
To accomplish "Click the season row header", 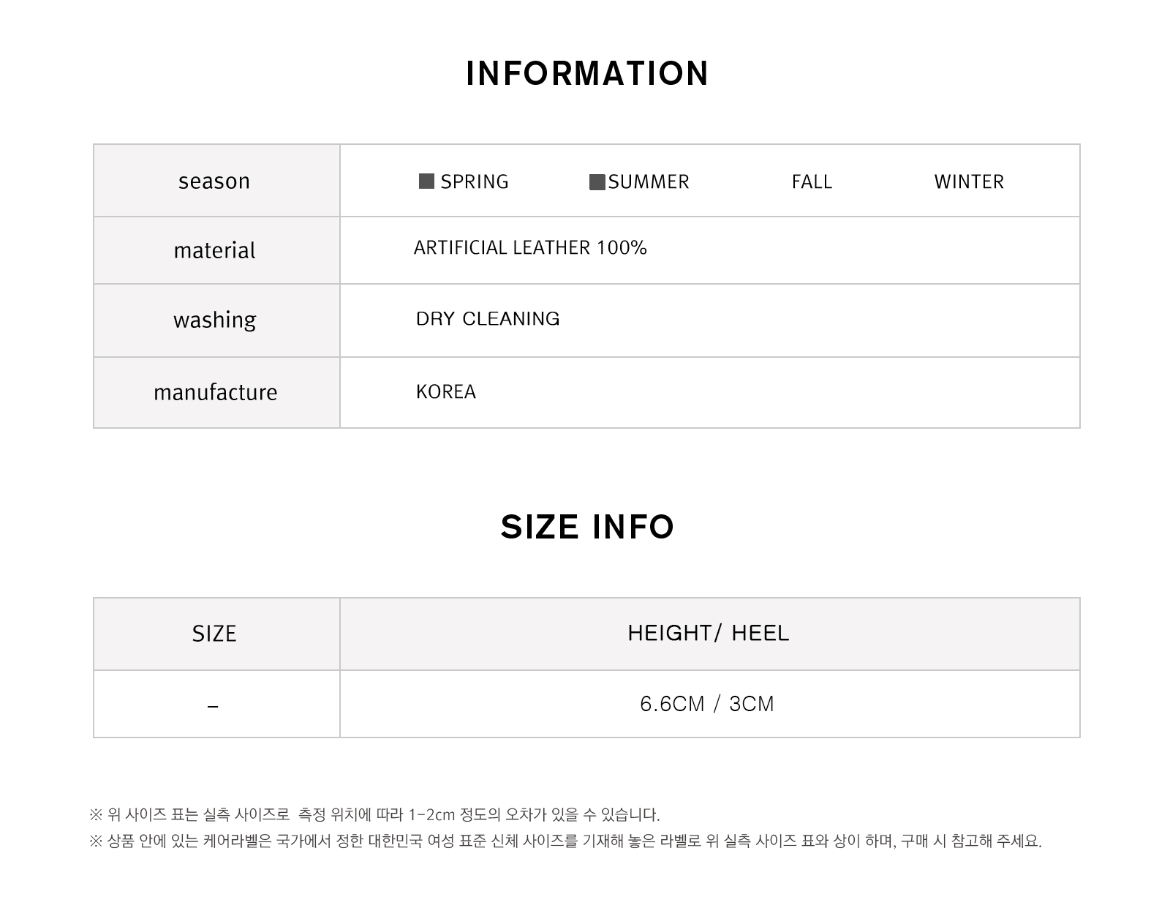I will 214,181.
